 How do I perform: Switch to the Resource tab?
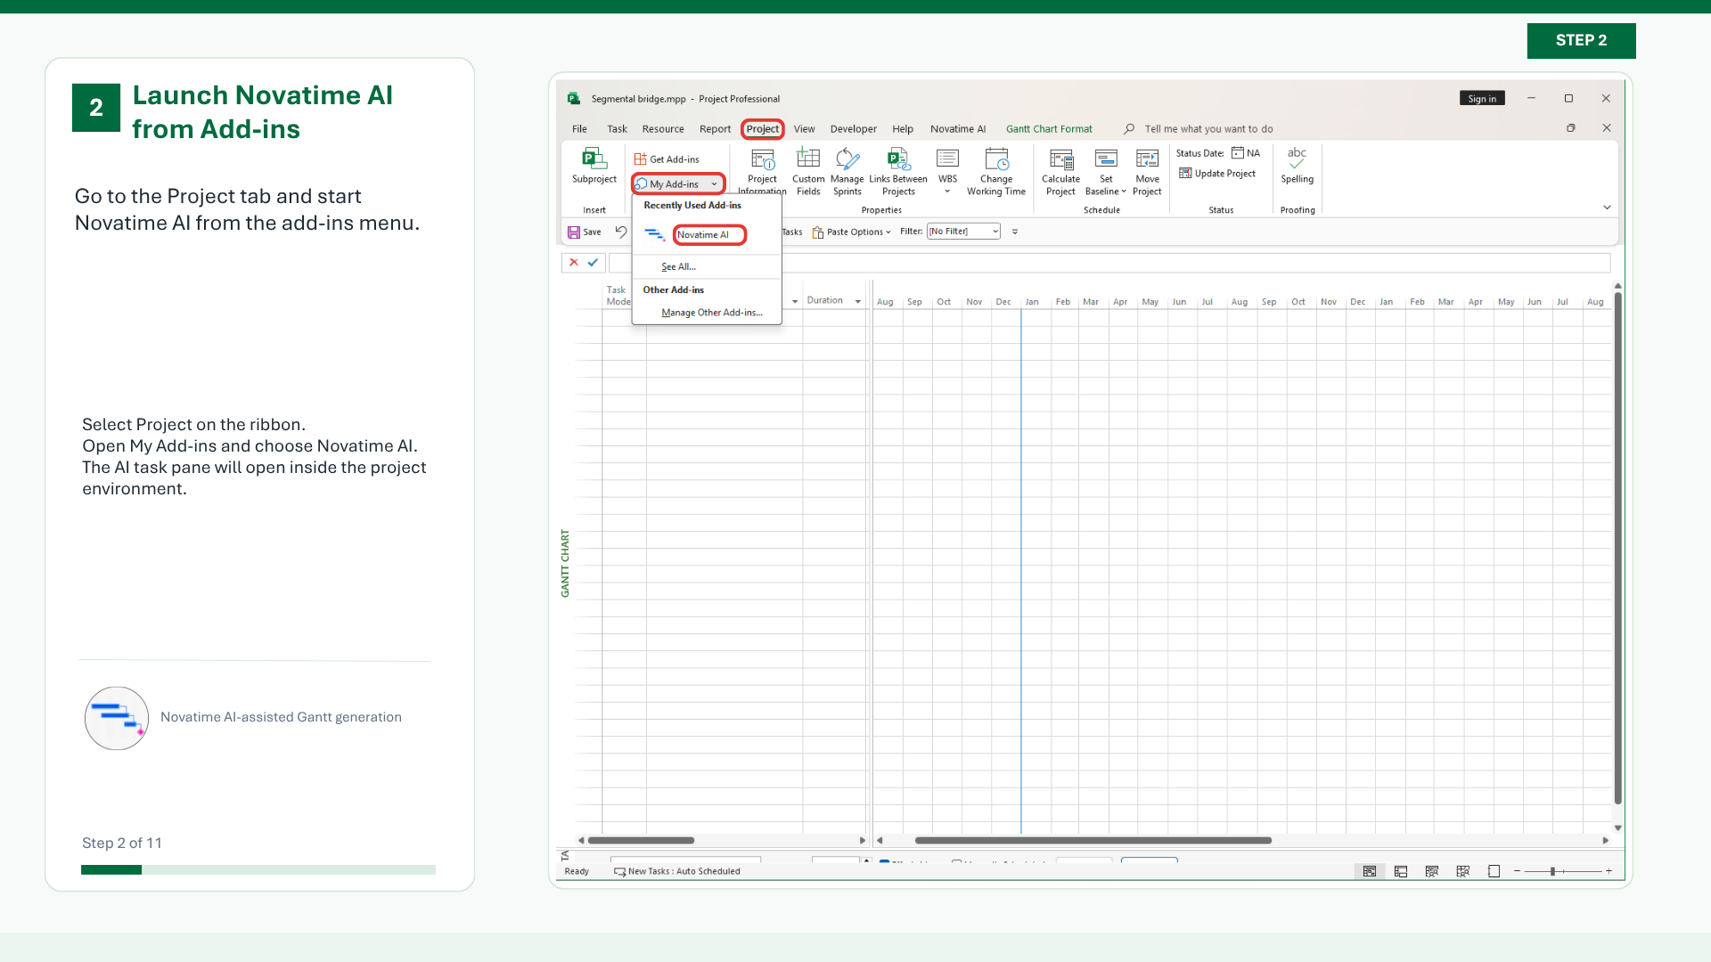click(663, 129)
